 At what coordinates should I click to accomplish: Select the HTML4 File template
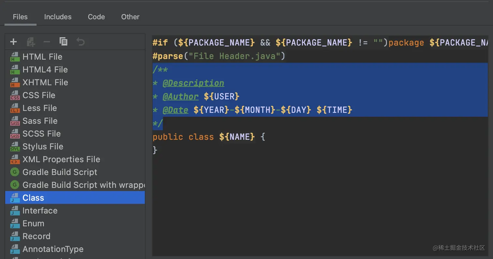(x=75, y=69)
